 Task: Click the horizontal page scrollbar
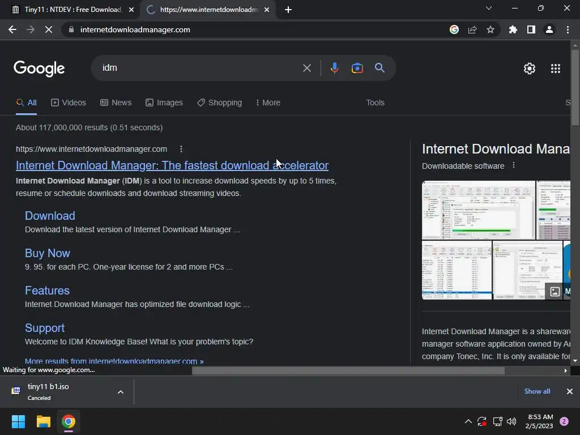point(348,370)
